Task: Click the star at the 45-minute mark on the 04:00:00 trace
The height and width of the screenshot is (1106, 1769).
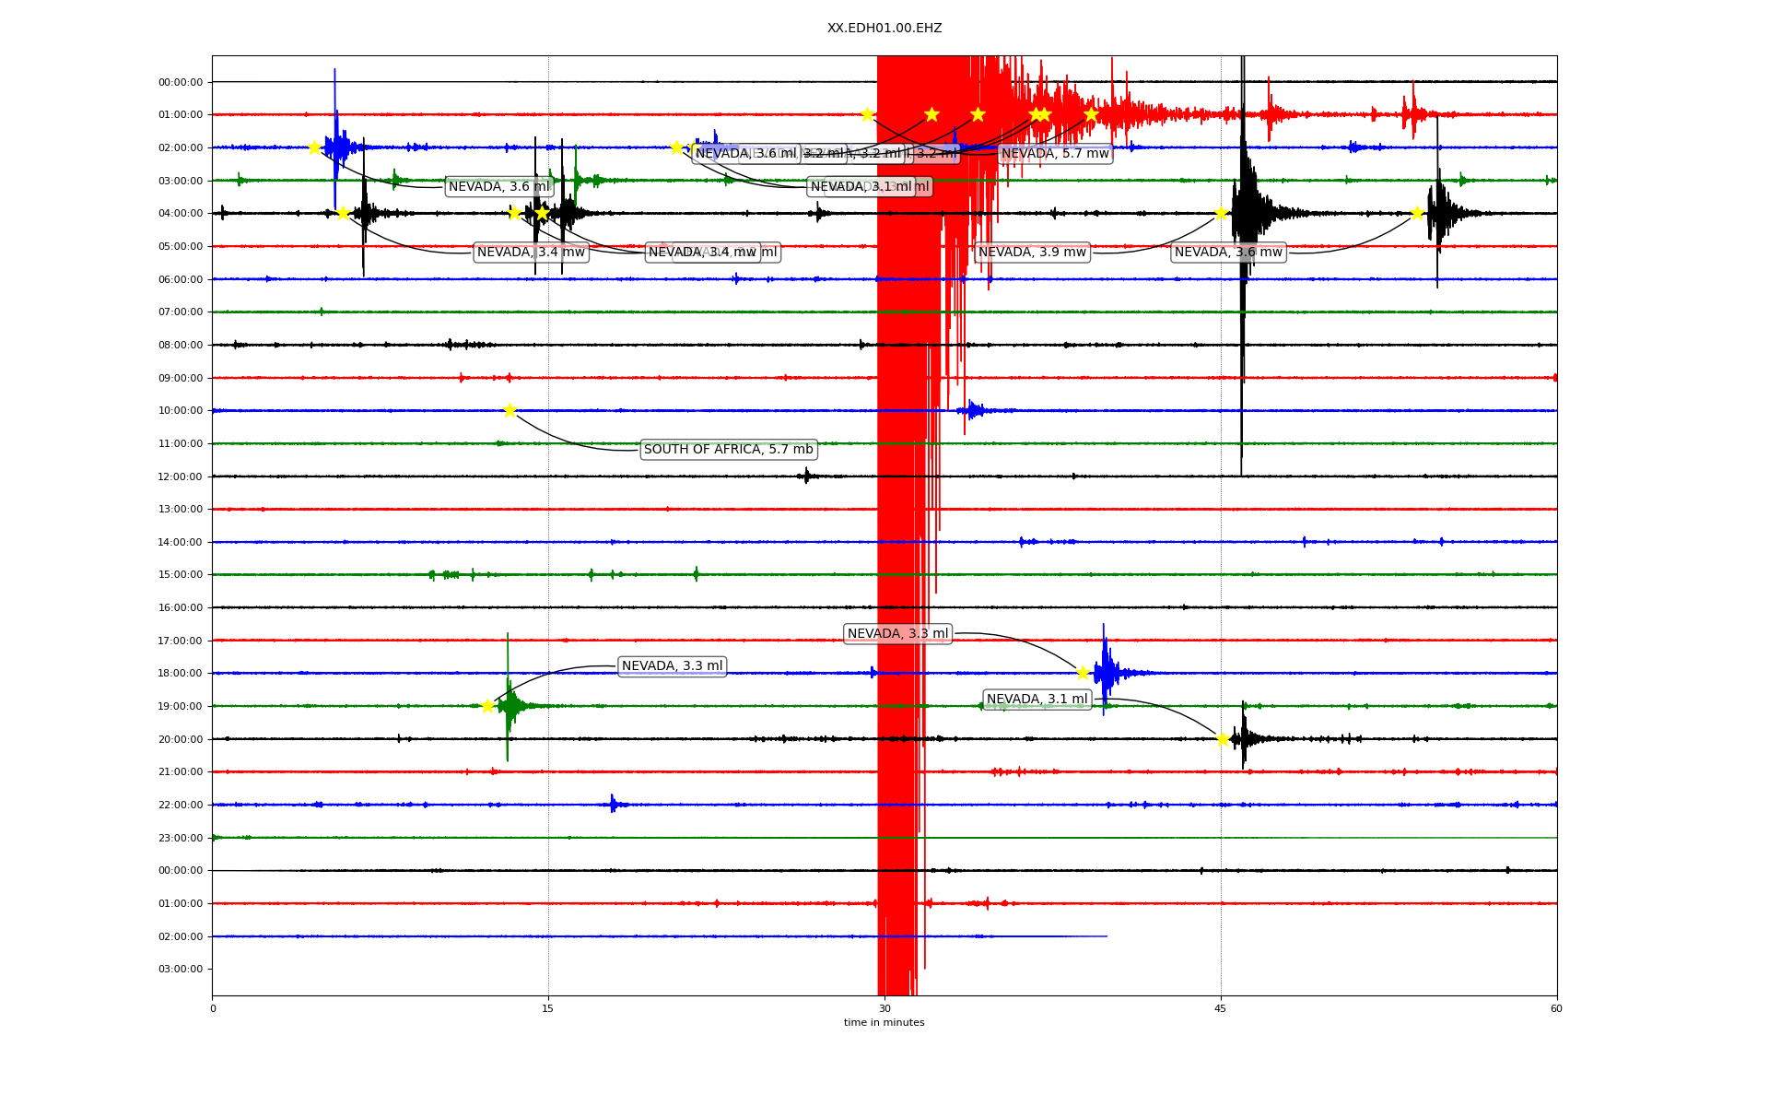Action: coord(1221,213)
